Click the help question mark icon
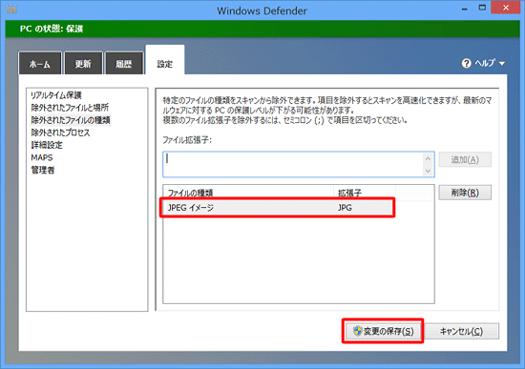This screenshot has width=525, height=369. [x=466, y=63]
